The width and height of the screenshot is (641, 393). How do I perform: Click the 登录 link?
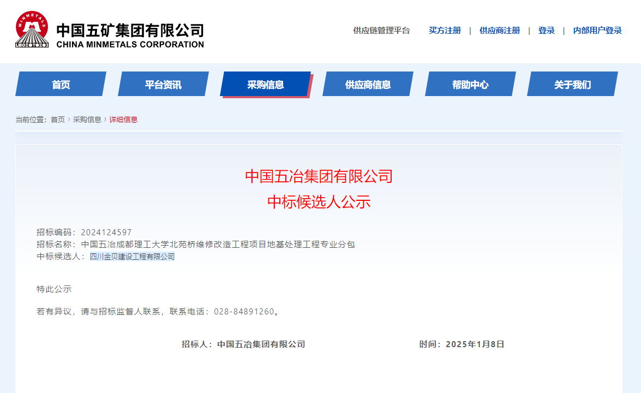point(546,31)
